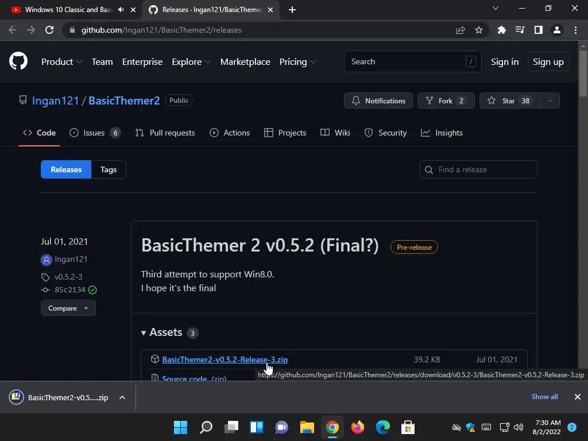This screenshot has height=441, width=588.
Task: Bookmark this page with the star icon
Action: (479, 30)
